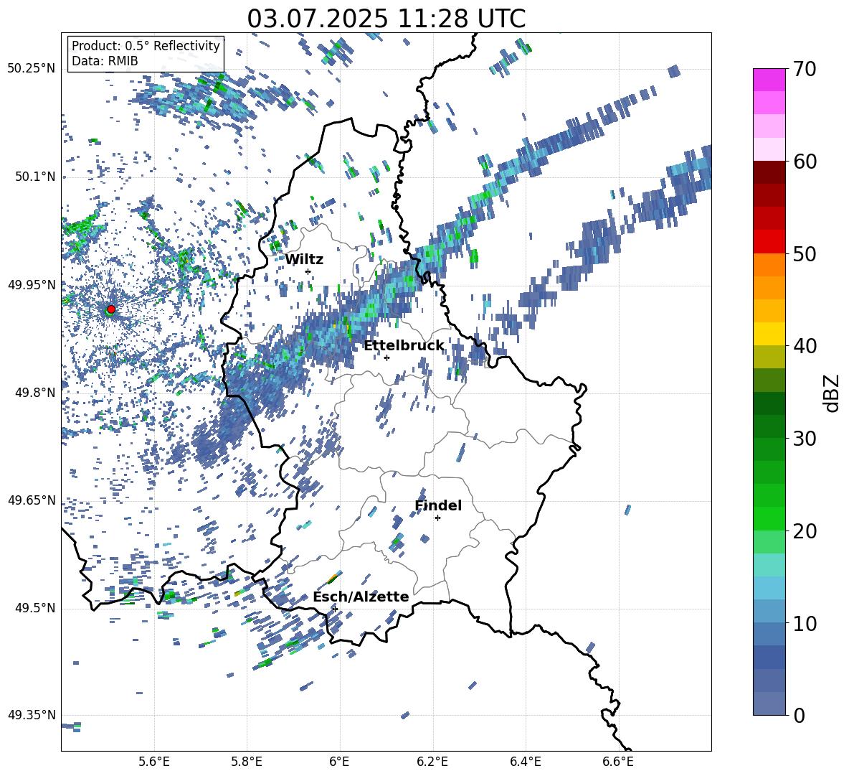Click the dark green colorbar segment above 30
The height and width of the screenshot is (776, 849).
click(x=769, y=426)
